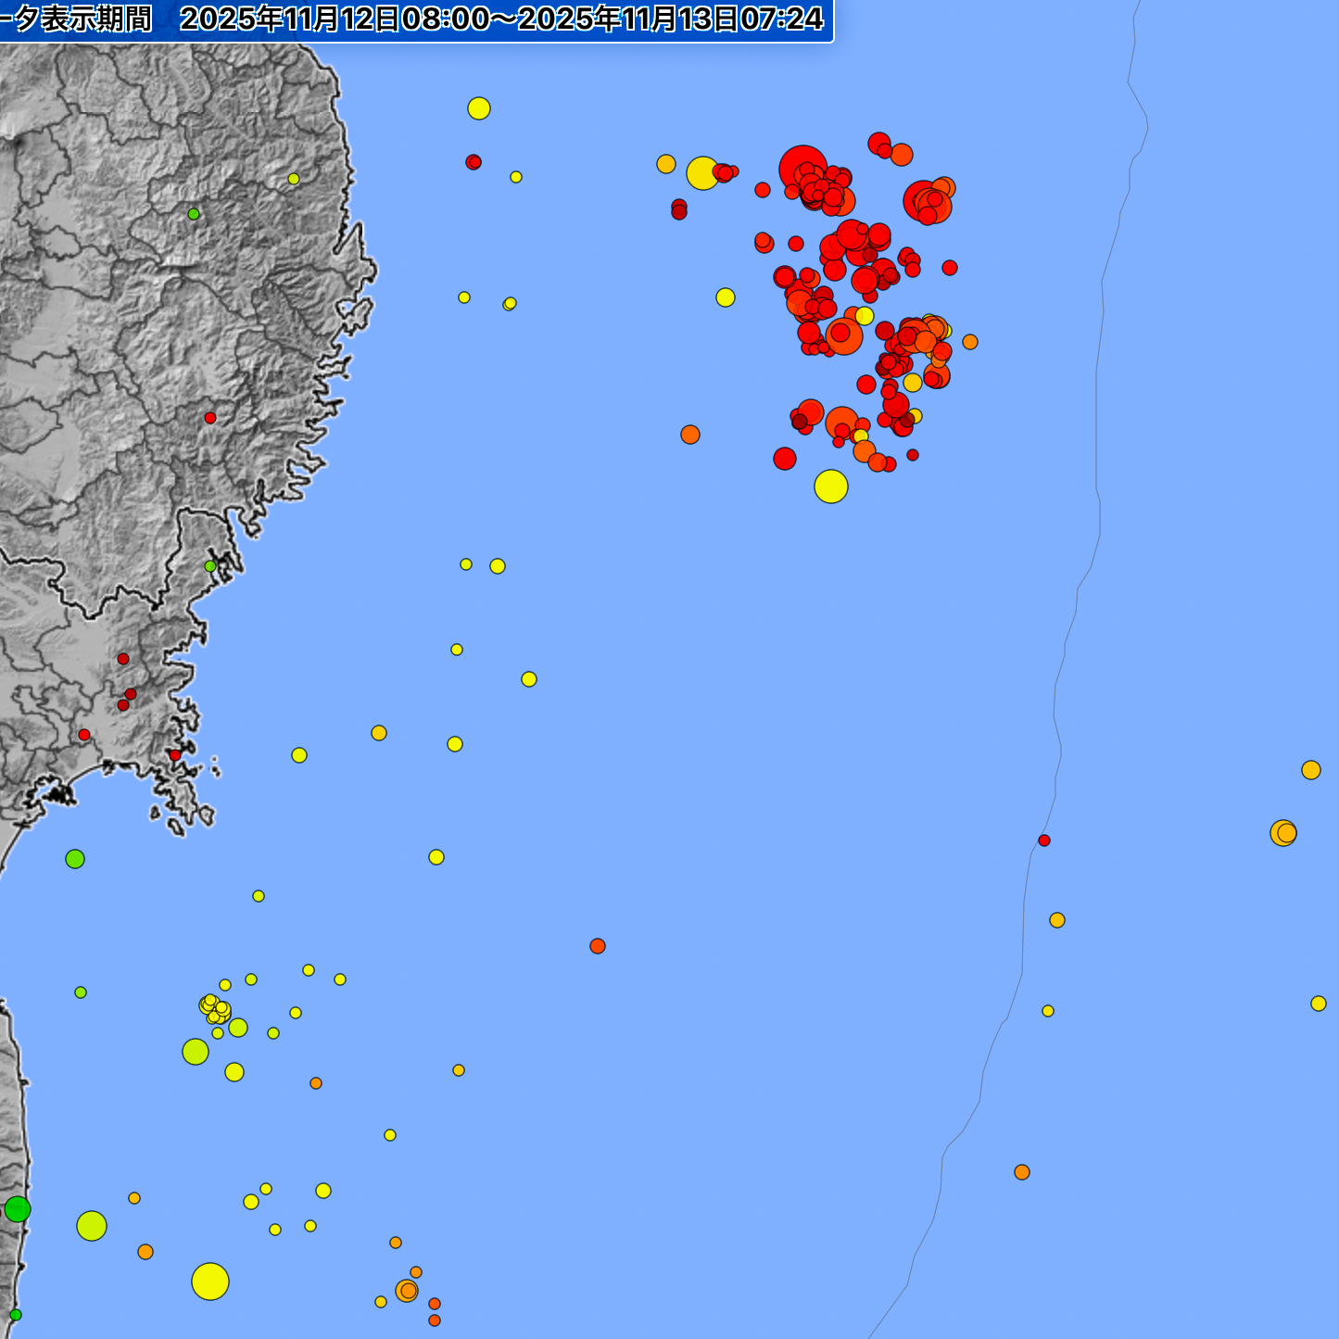This screenshot has width=1339, height=1339.
Task: Select the large yellow circle left of the red cluster
Action: (x=702, y=173)
